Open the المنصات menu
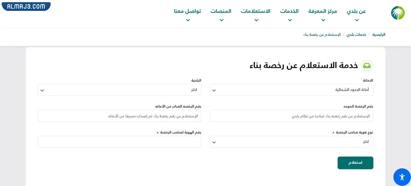411x186 pixels. [x=221, y=11]
